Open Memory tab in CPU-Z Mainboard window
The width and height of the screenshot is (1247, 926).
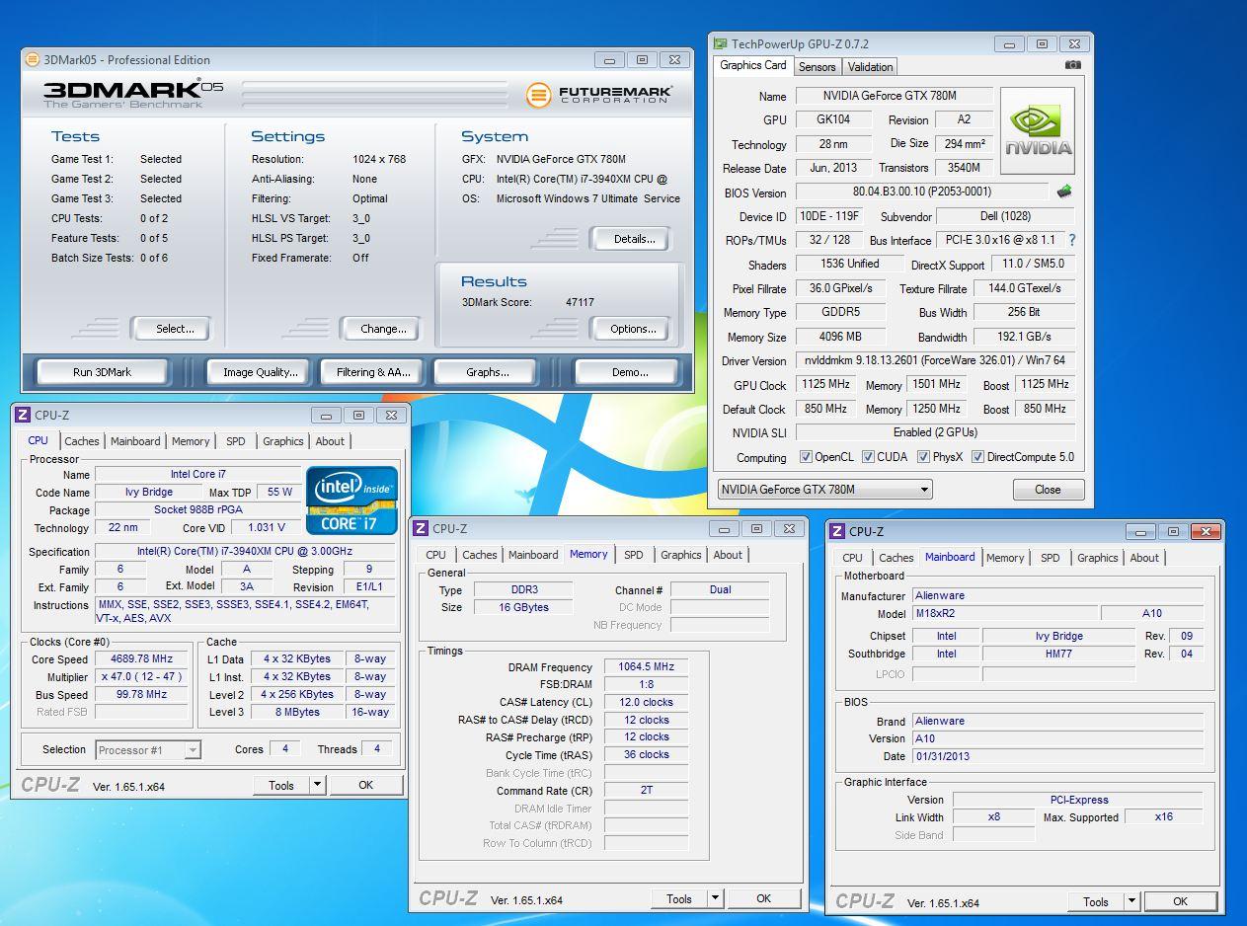1005,558
